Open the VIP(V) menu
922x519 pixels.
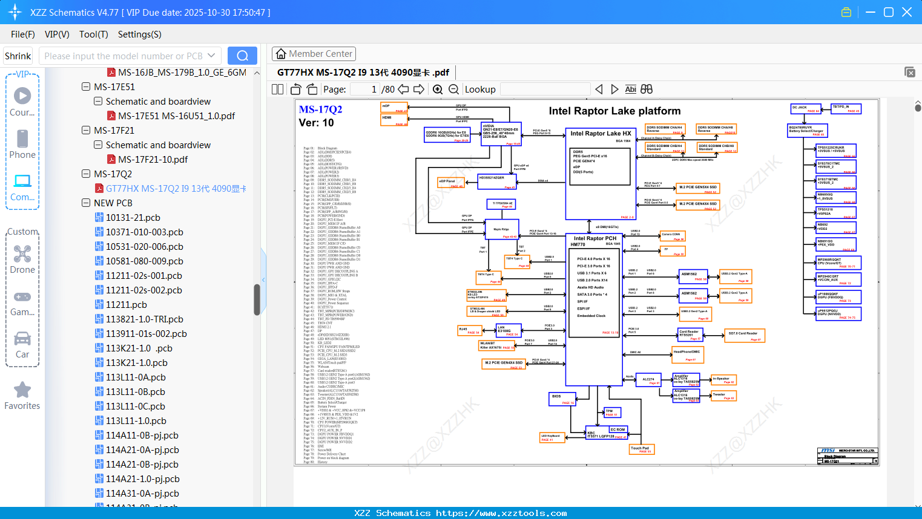click(57, 34)
